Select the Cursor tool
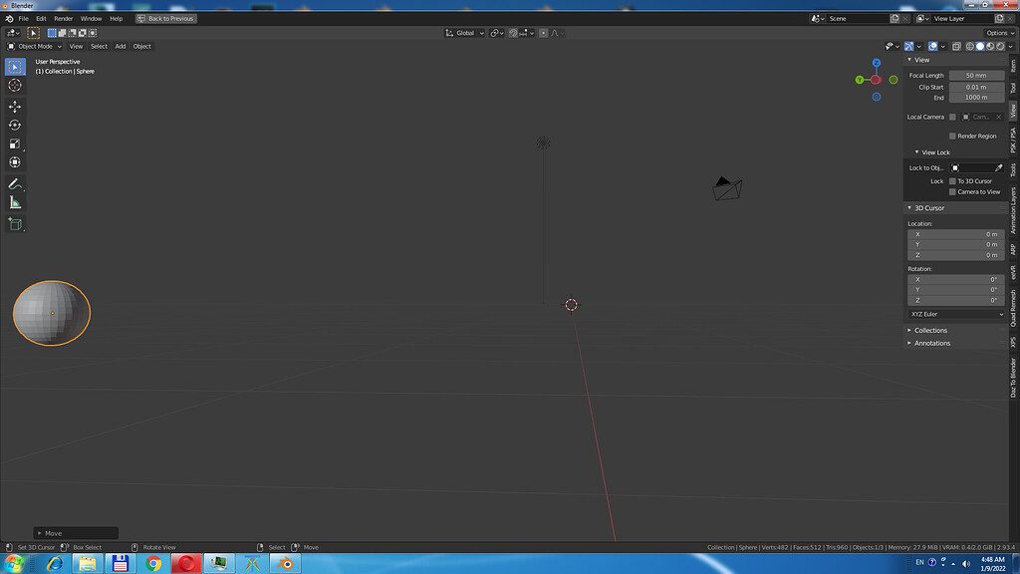This screenshot has width=1020, height=574. [x=15, y=85]
